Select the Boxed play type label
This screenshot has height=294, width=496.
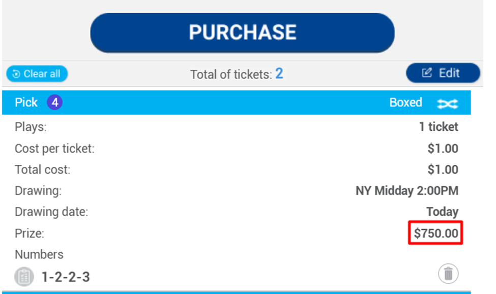405,103
